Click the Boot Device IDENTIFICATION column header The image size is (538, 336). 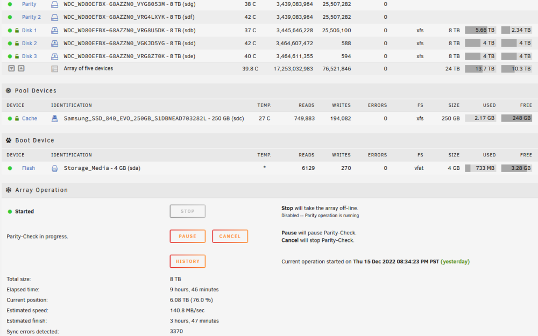(72, 155)
